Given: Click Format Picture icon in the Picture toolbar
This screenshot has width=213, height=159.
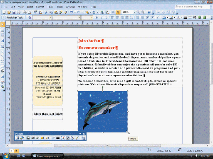Looking at the screenshot, I should pyautogui.click(x=72, y=138).
